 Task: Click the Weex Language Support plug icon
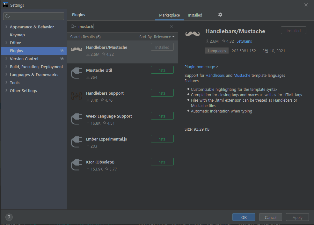tap(77, 119)
